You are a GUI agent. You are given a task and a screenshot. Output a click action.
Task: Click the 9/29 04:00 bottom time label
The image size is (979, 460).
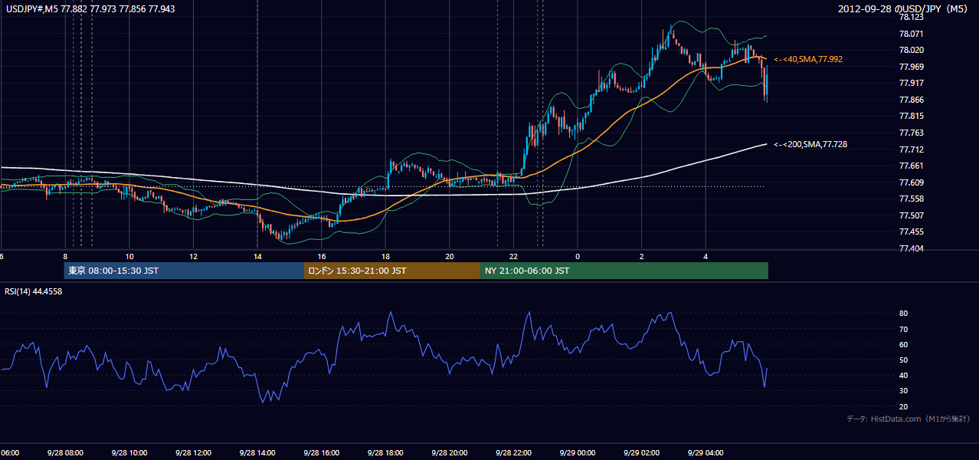706,452
